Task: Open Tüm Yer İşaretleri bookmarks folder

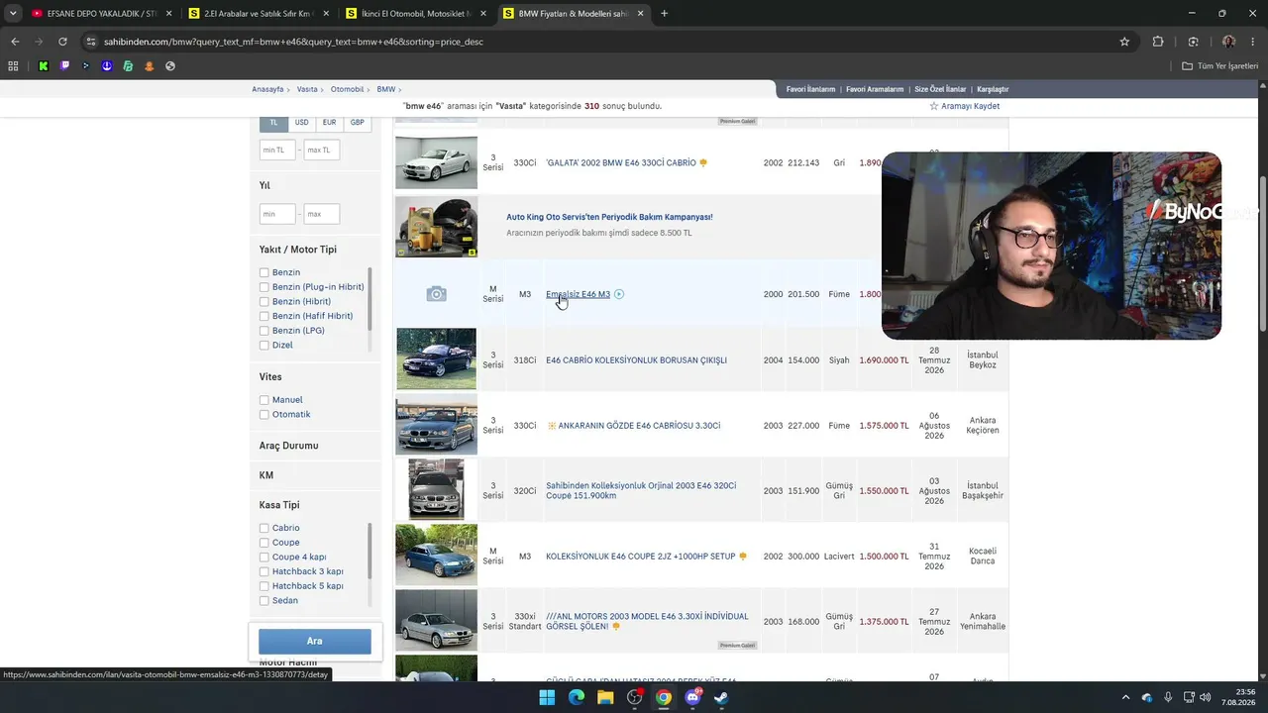Action: pos(1220,66)
